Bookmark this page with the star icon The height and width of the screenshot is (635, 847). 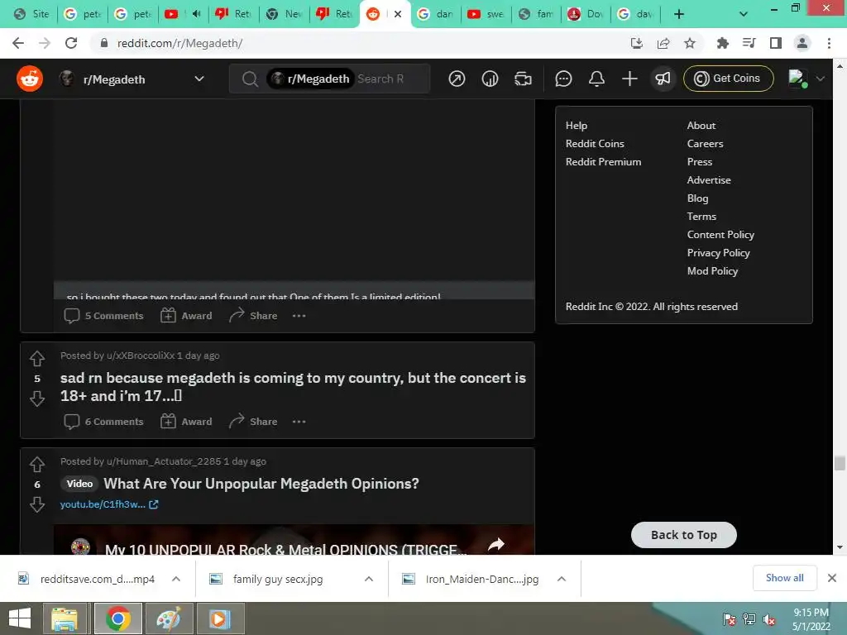(x=690, y=43)
